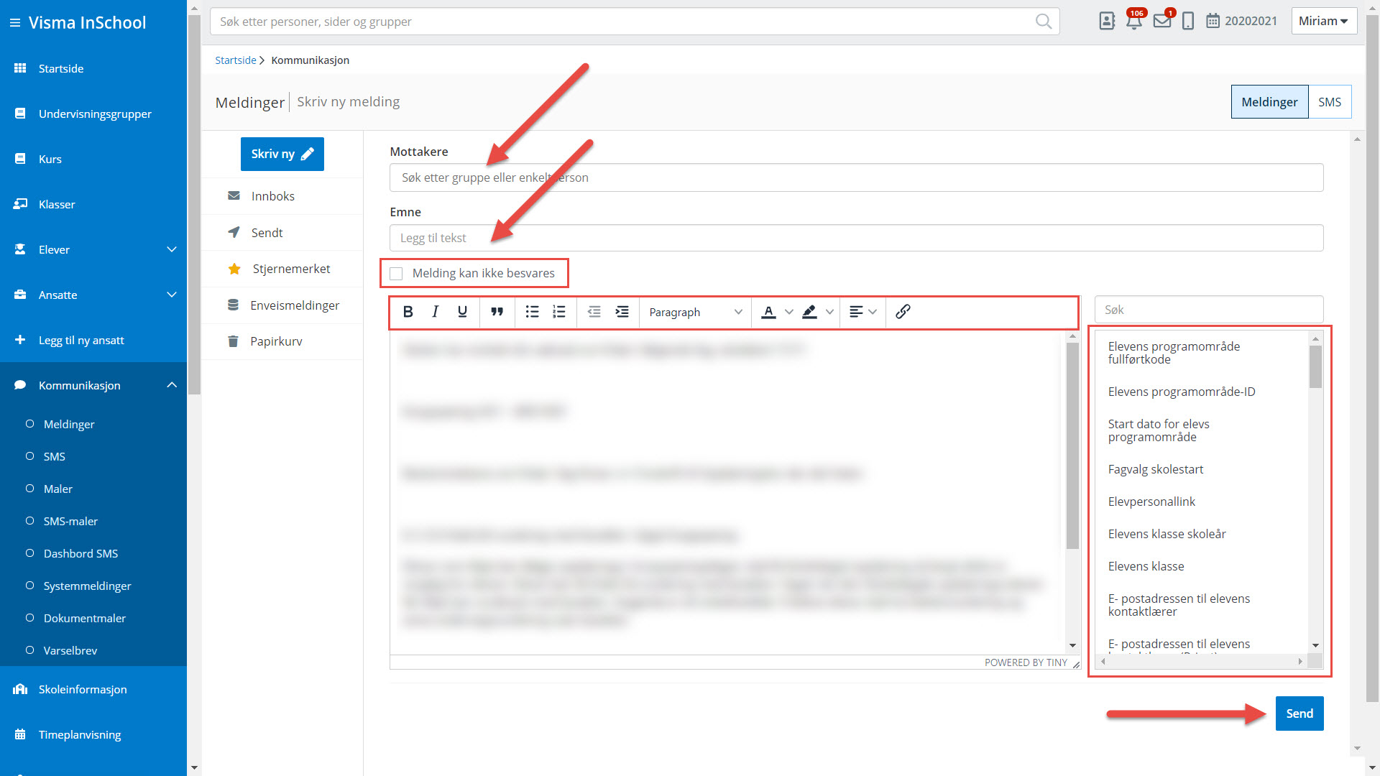Image resolution: width=1380 pixels, height=776 pixels.
Task: Open the notifications bell icon
Action: (x=1134, y=21)
